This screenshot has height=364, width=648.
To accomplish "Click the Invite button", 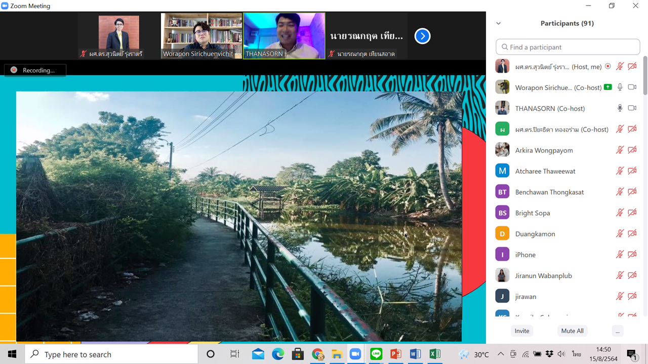I will point(522,331).
